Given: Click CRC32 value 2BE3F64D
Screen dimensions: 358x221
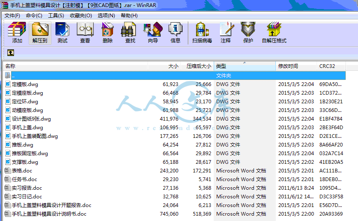Looking at the screenshot, I should (x=331, y=128).
